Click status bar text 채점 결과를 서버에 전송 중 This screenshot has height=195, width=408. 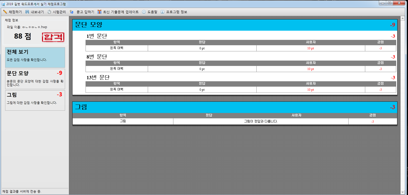tap(22, 191)
